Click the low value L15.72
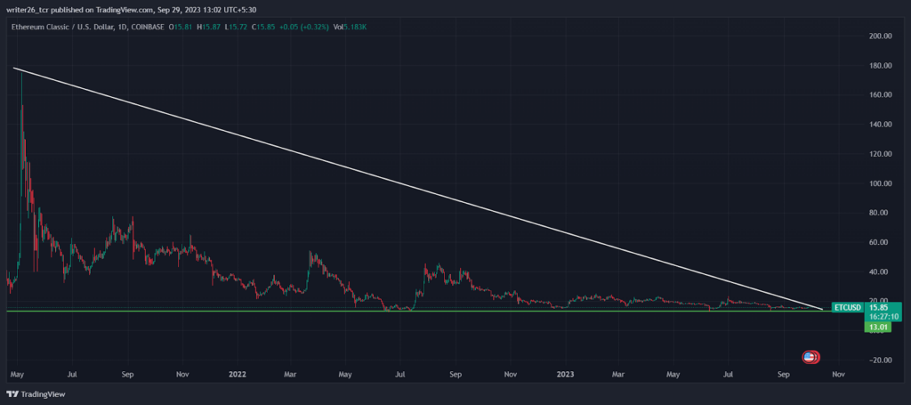 (237, 27)
